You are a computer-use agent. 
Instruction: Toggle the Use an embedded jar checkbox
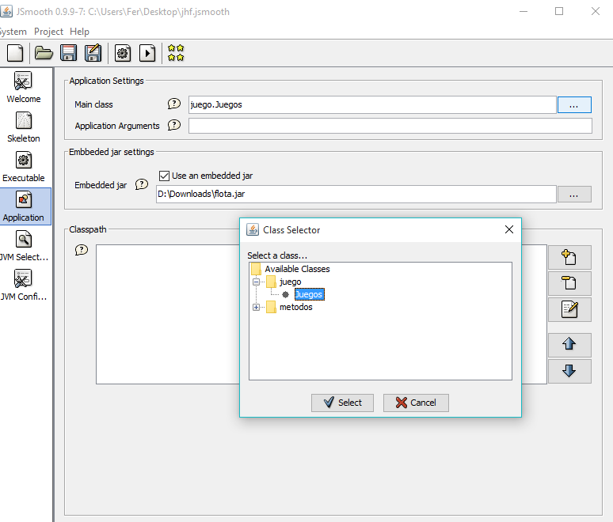click(x=165, y=176)
